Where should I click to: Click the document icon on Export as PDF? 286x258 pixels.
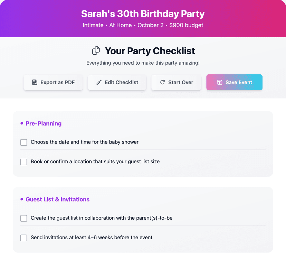point(35,82)
